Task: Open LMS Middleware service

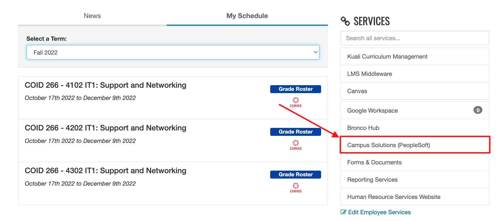Action: coord(415,74)
